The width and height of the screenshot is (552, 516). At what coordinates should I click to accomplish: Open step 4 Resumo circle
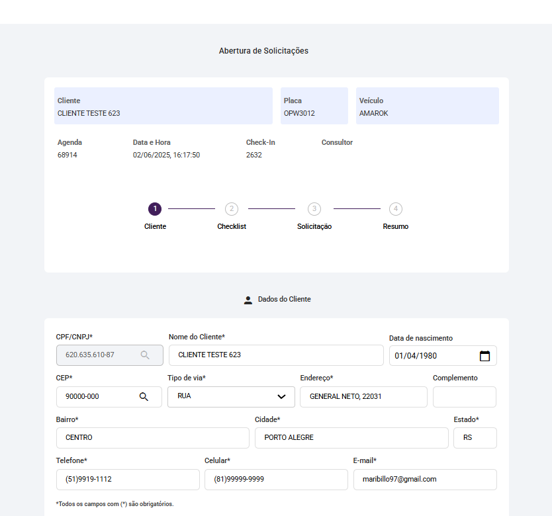[x=396, y=209]
